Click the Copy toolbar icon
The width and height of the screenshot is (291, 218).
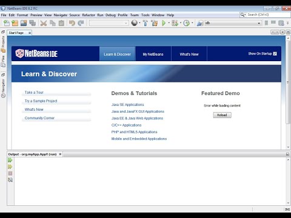[53, 23]
